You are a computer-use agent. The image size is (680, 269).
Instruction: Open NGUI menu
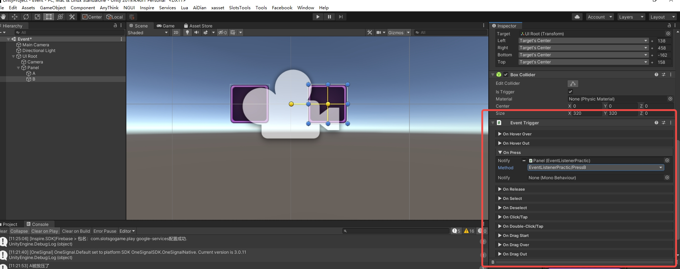(129, 7)
